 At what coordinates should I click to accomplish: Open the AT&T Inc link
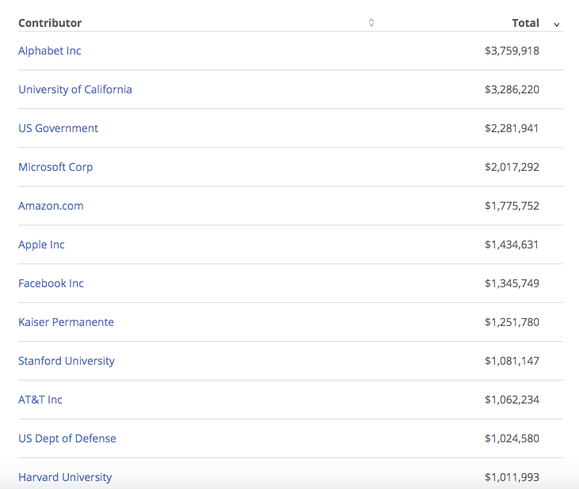40,400
